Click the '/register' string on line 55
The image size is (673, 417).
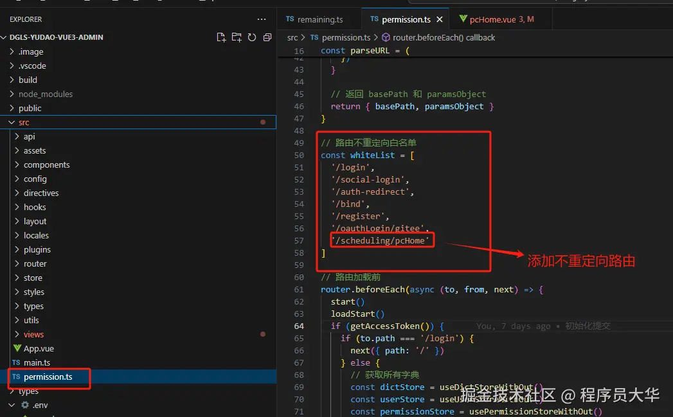[358, 217]
